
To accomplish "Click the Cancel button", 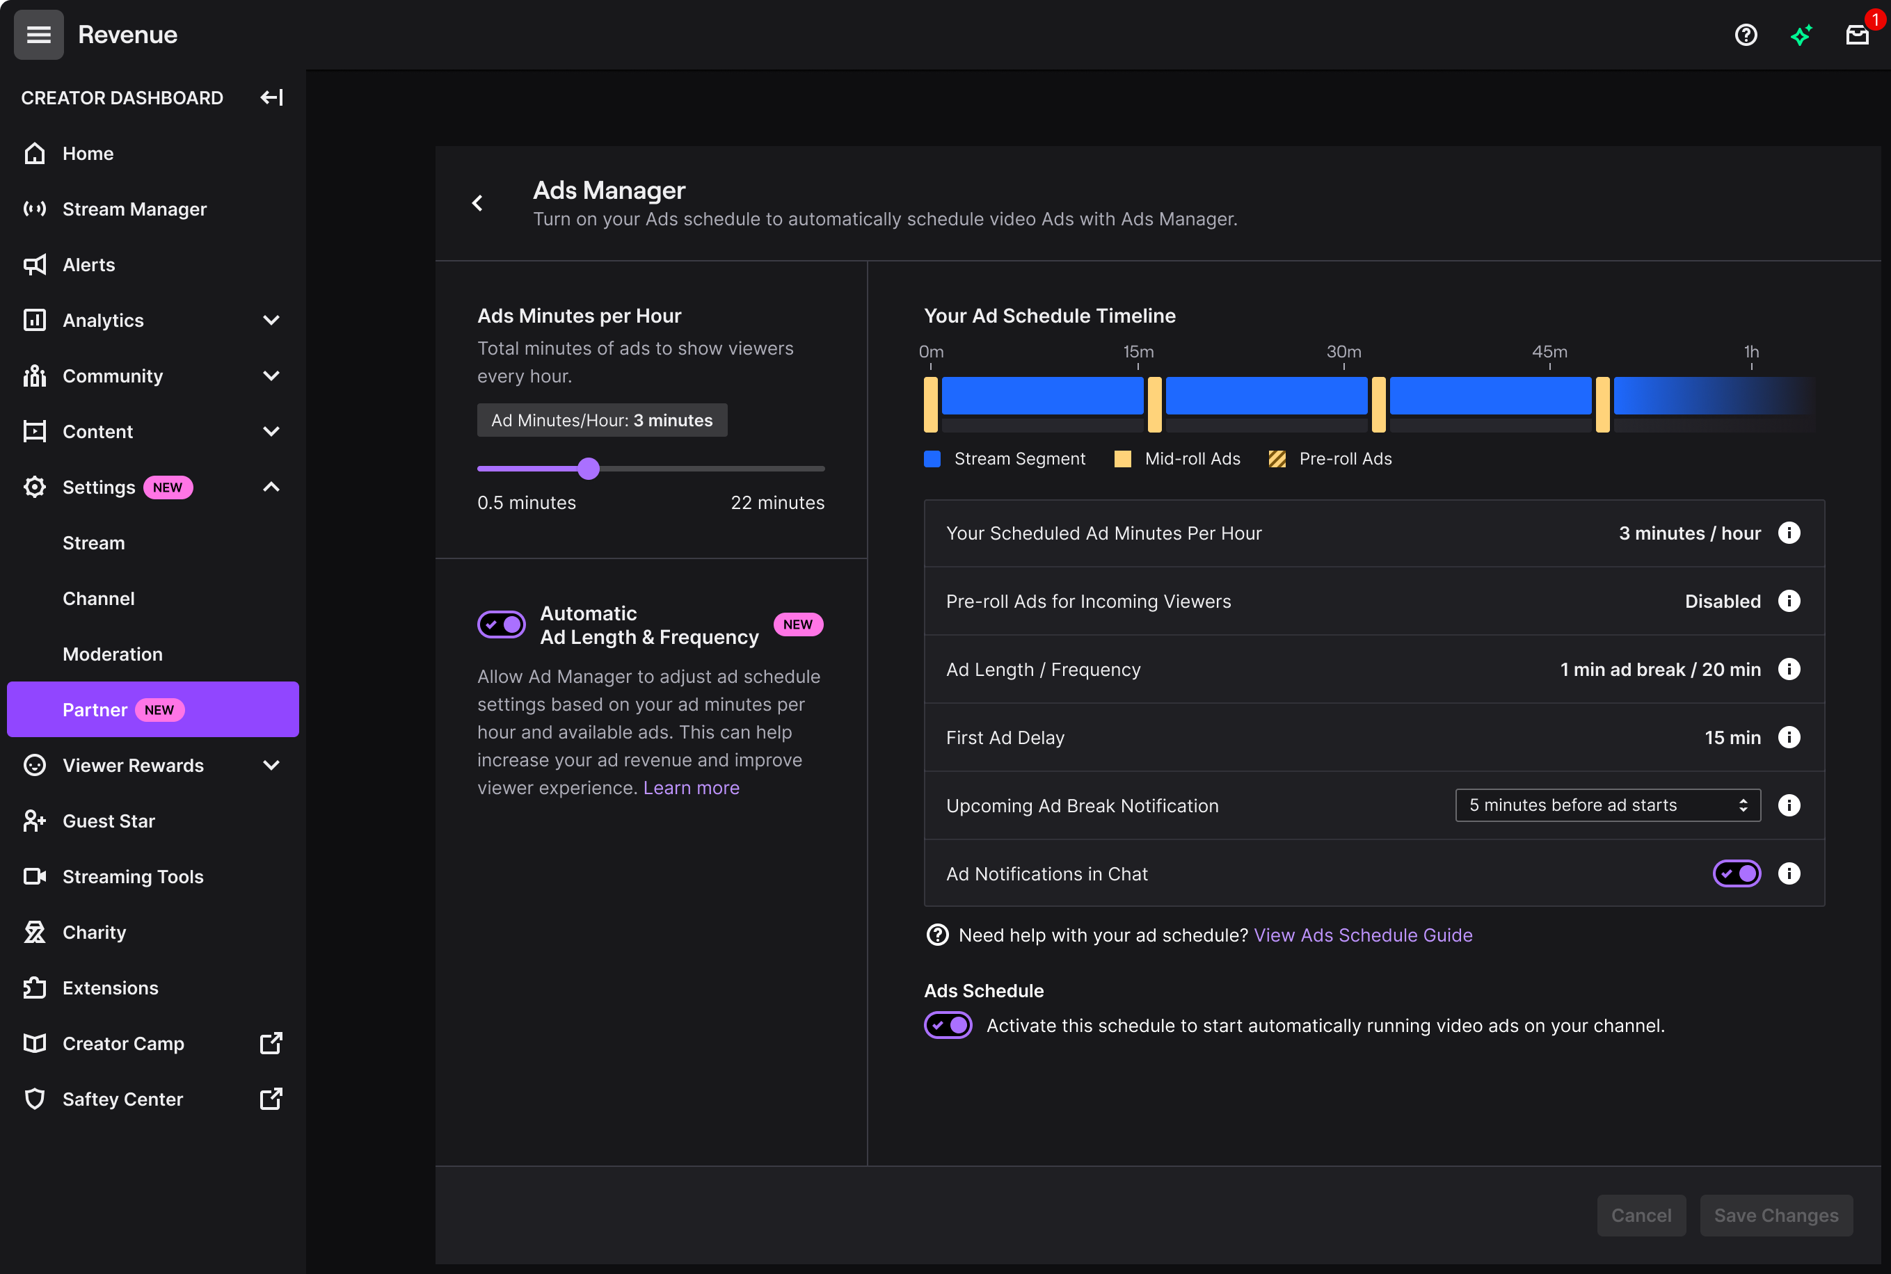I will [x=1641, y=1216].
